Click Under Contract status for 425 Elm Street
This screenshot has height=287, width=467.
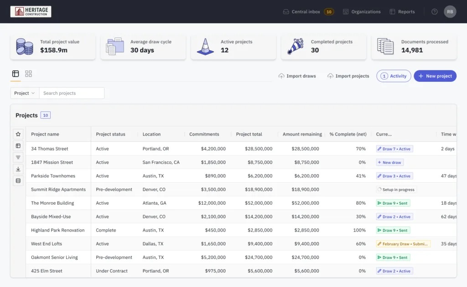[112, 271]
